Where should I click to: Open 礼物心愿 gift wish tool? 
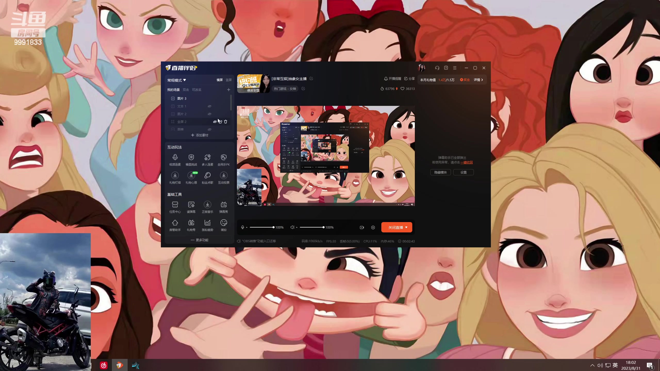191,178
